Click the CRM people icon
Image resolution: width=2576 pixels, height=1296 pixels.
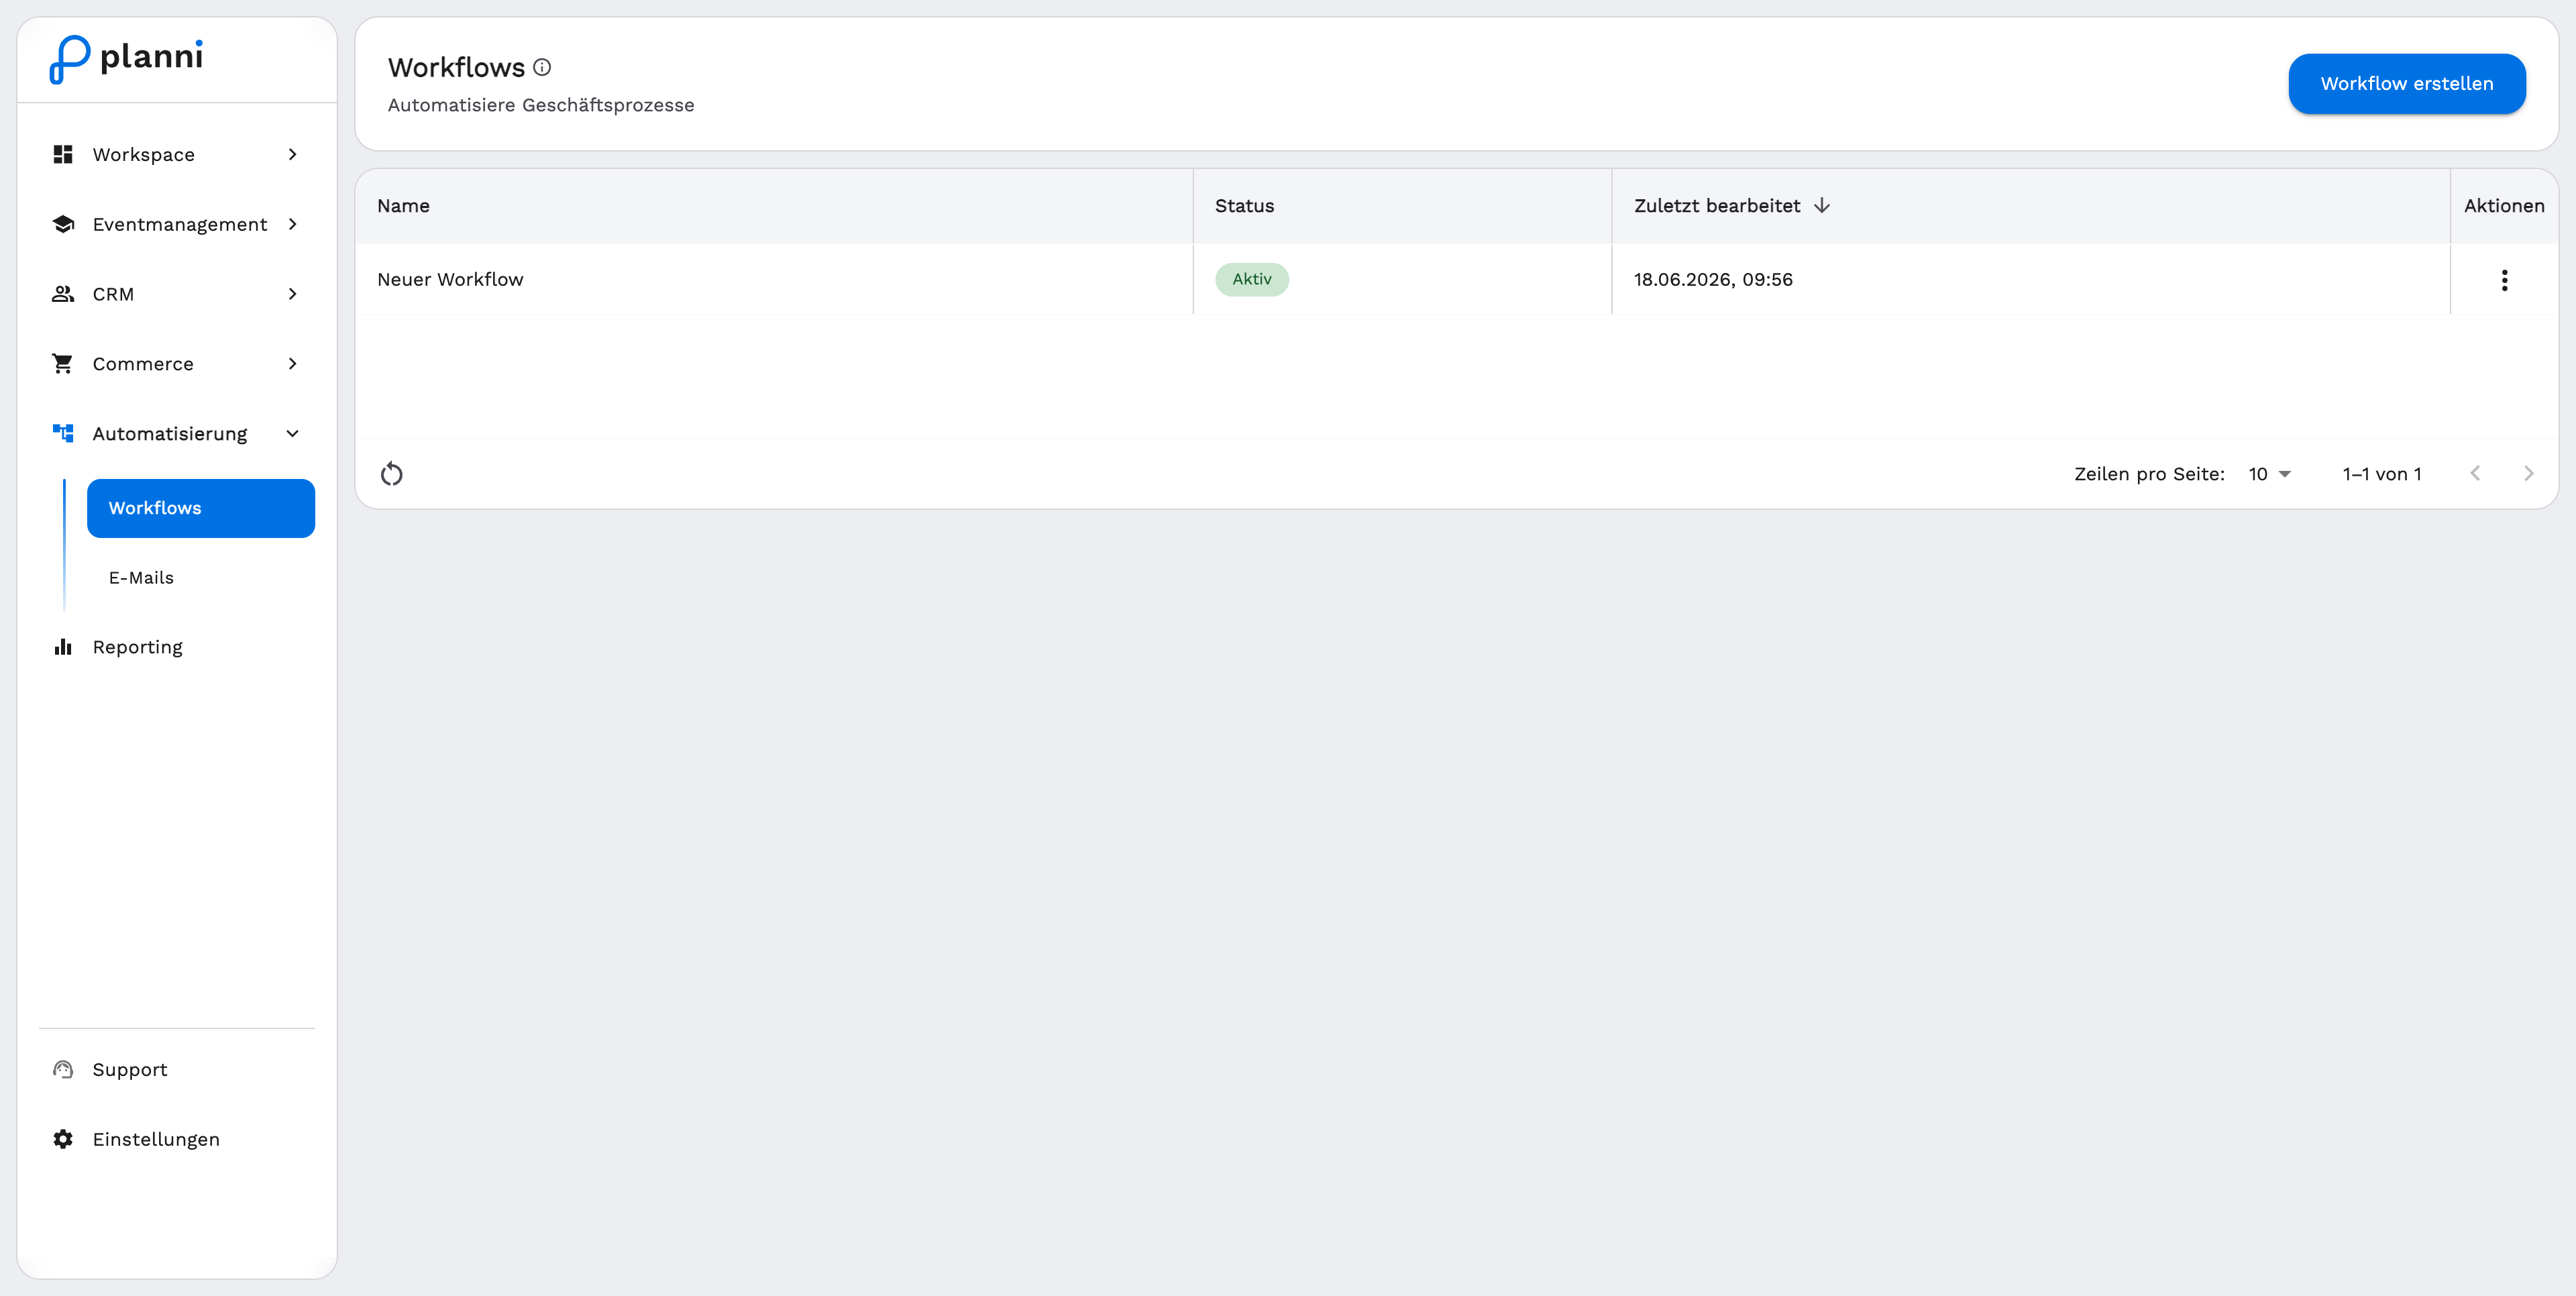click(x=63, y=294)
